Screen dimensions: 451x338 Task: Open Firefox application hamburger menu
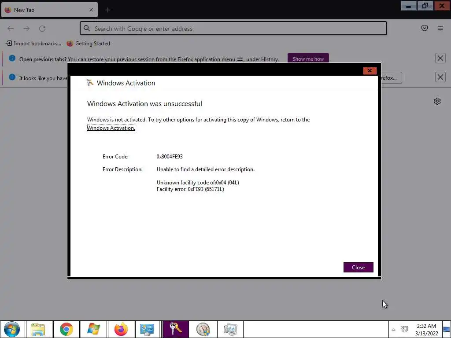click(x=440, y=28)
